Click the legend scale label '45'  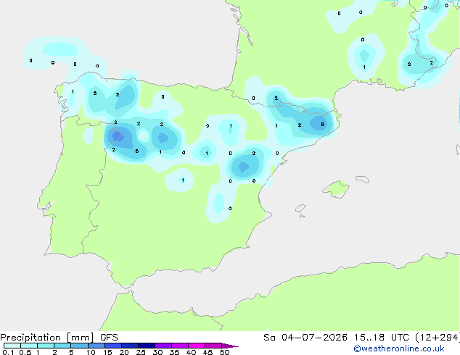pos(208,352)
